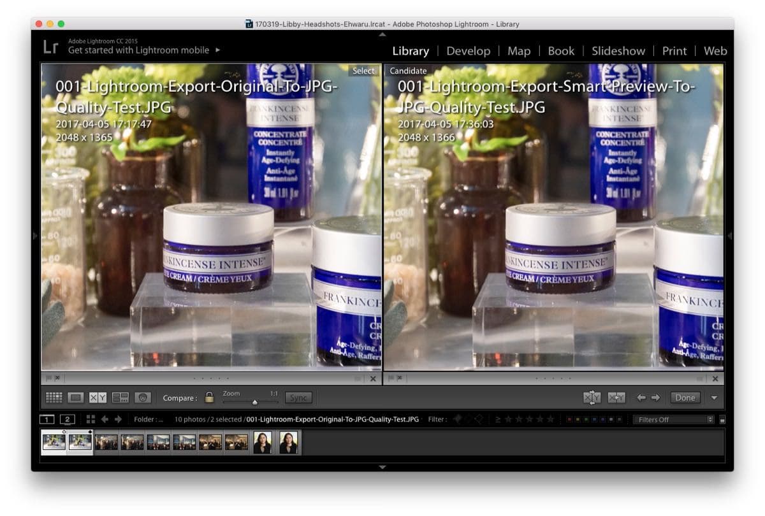Open the Library module
The image size is (765, 516).
pyautogui.click(x=411, y=51)
